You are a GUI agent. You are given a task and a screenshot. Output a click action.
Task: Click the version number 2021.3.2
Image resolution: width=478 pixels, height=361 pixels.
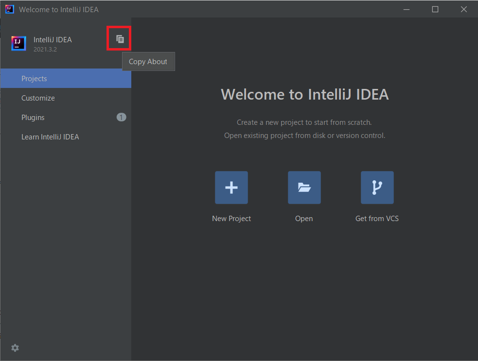[x=45, y=49]
